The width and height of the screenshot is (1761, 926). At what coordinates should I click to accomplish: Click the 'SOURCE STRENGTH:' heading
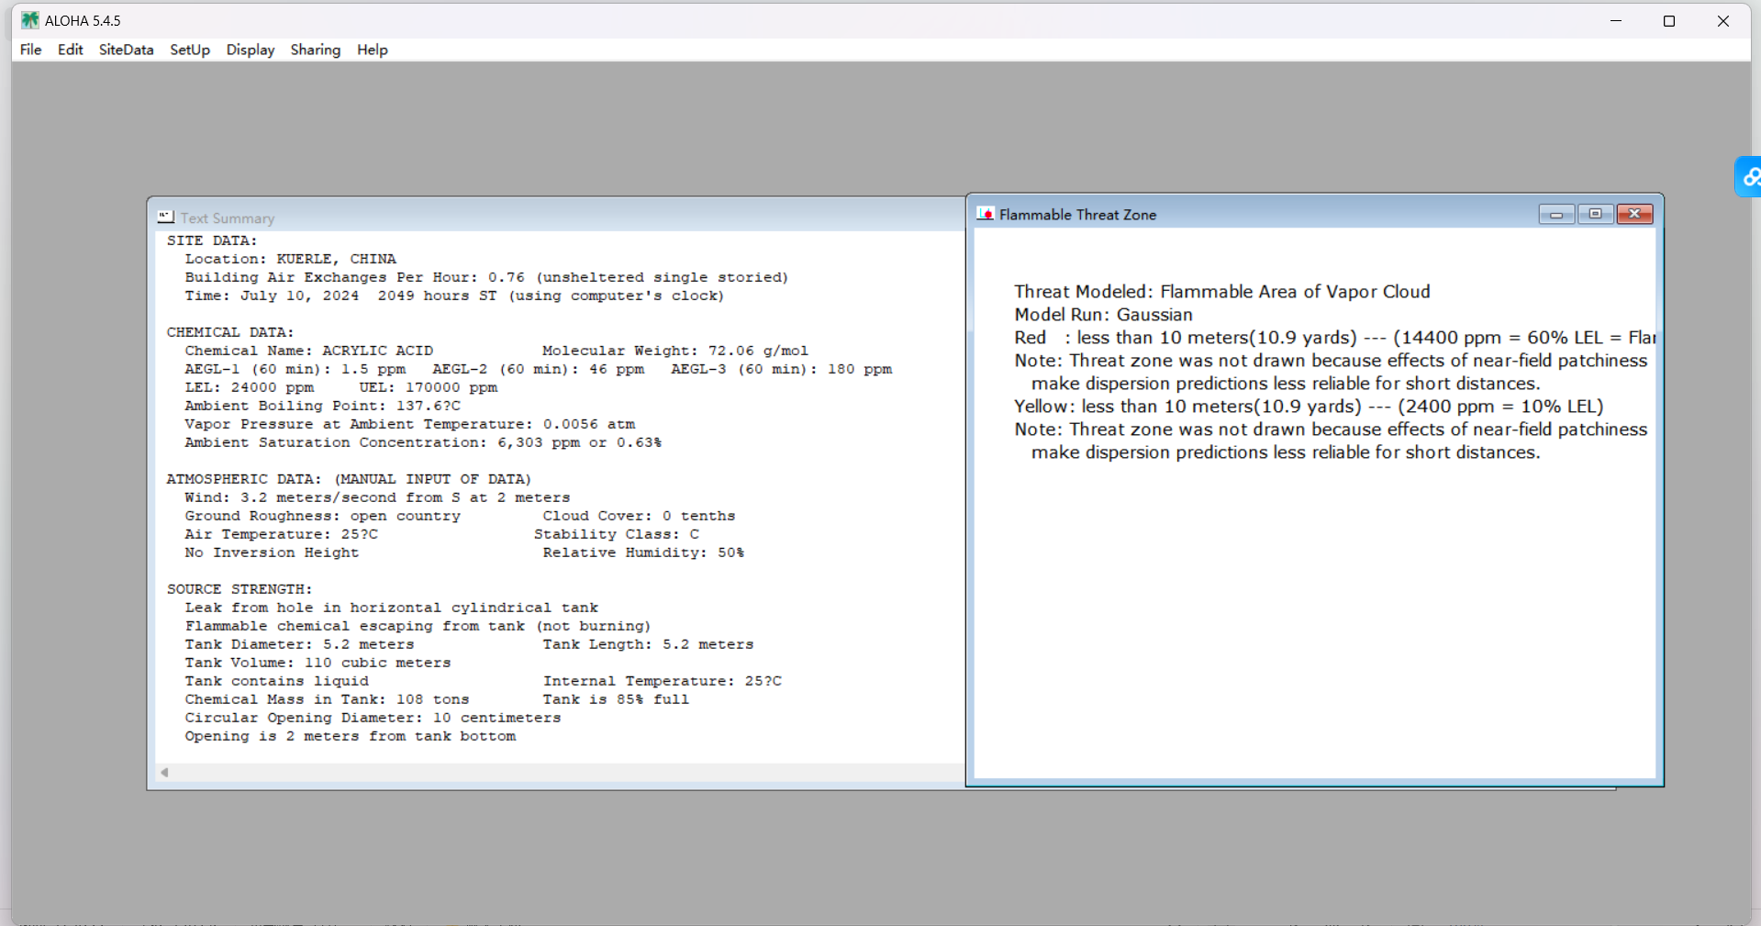[240, 589]
